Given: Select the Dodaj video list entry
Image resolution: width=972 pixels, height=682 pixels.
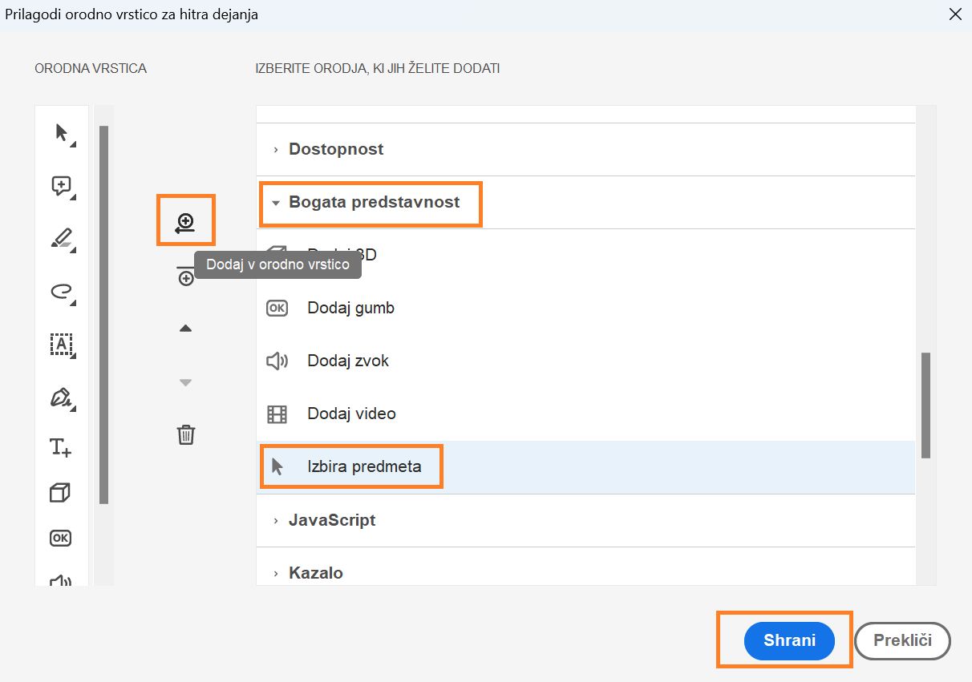Looking at the screenshot, I should (351, 414).
